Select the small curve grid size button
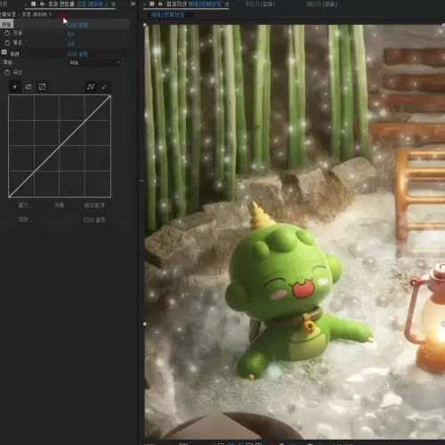This screenshot has height=445, width=445. tap(14, 86)
